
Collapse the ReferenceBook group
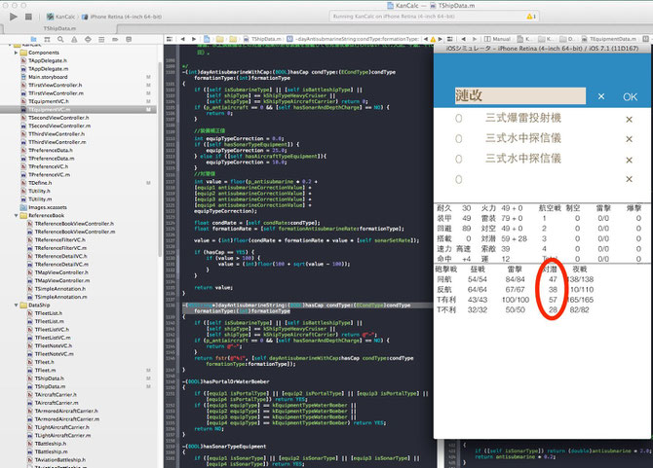16,215
